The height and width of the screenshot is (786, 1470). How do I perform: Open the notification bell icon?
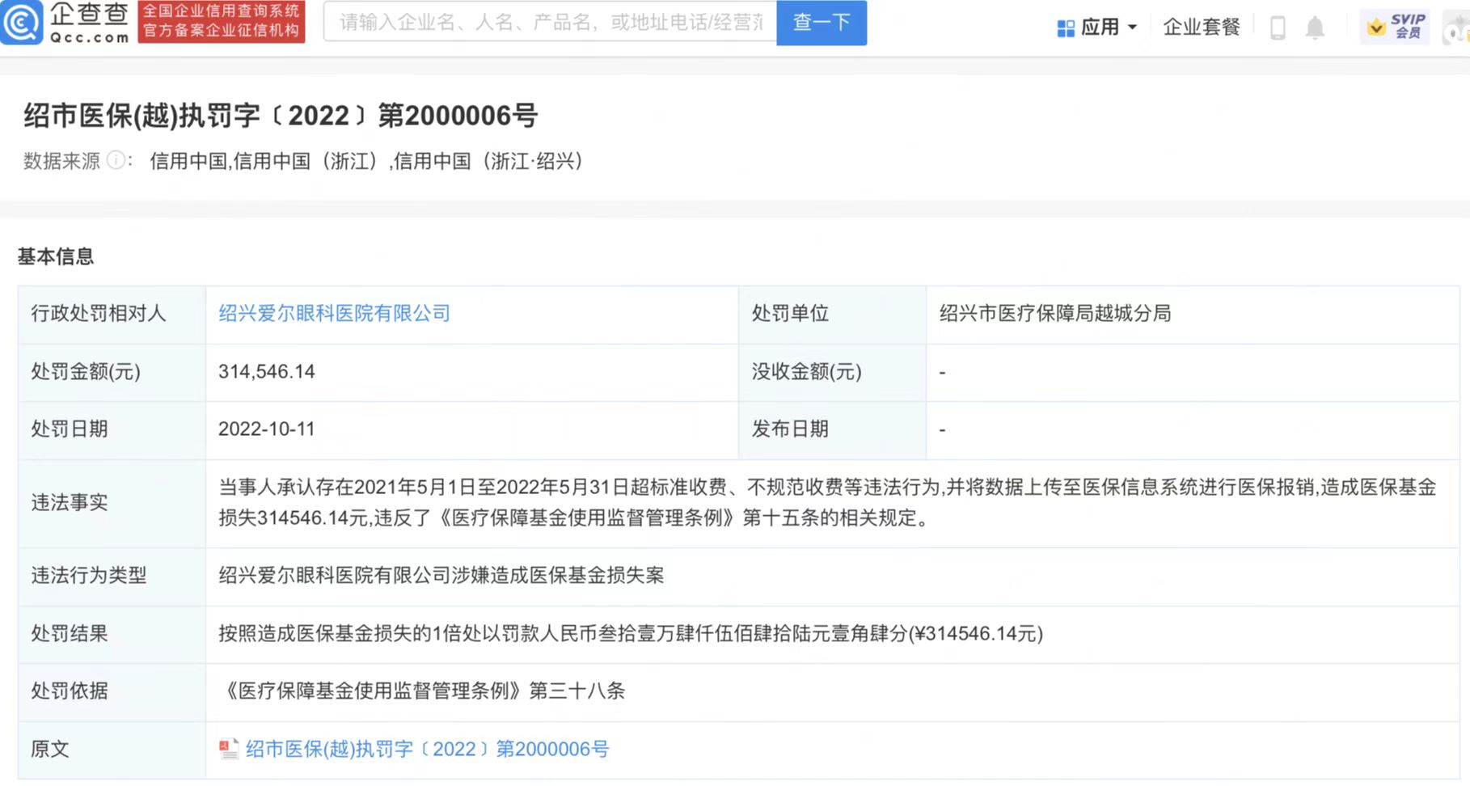[1316, 28]
